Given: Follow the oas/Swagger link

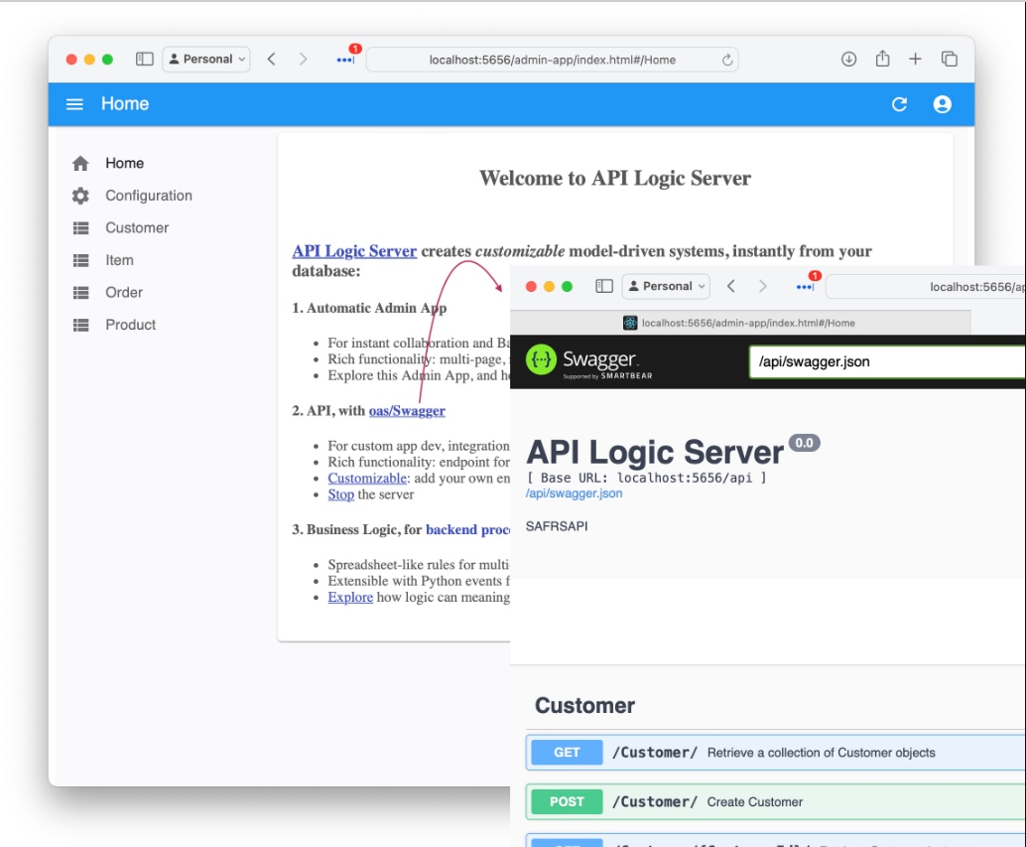Looking at the screenshot, I should [x=407, y=411].
